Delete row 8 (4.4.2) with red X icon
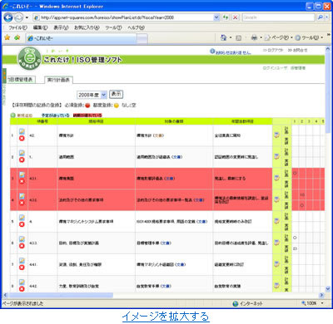 (x=22, y=289)
